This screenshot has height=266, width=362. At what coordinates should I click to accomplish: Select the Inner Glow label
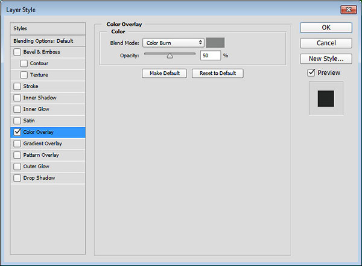pos(36,109)
